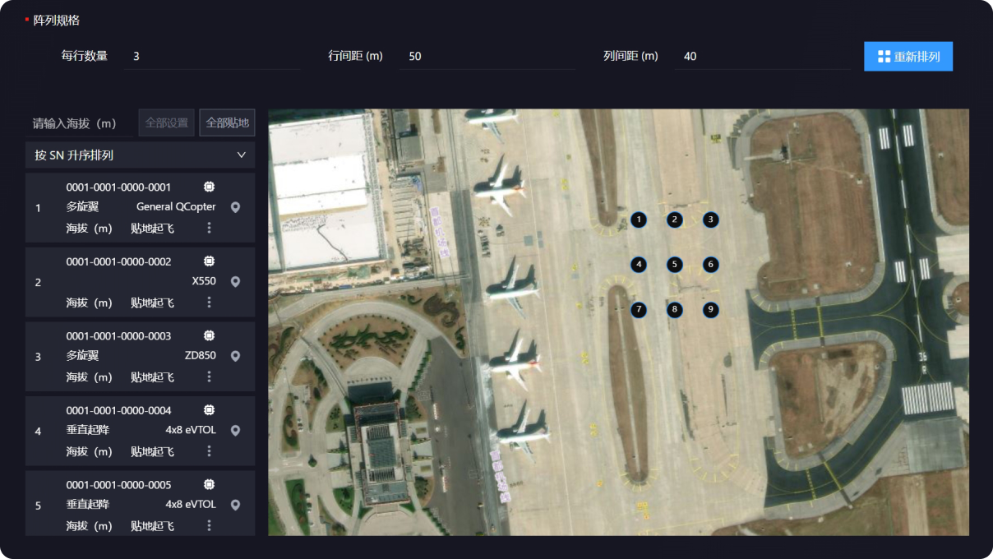Focus the 列间距 (m) input field
This screenshot has width=993, height=559.
pos(763,56)
